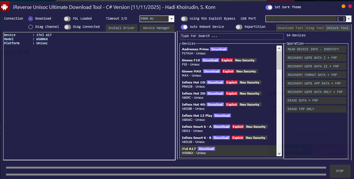Click Exploit tag on Infinix Hot 10i
Screen dimensions: 354x179
[x=232, y=83]
